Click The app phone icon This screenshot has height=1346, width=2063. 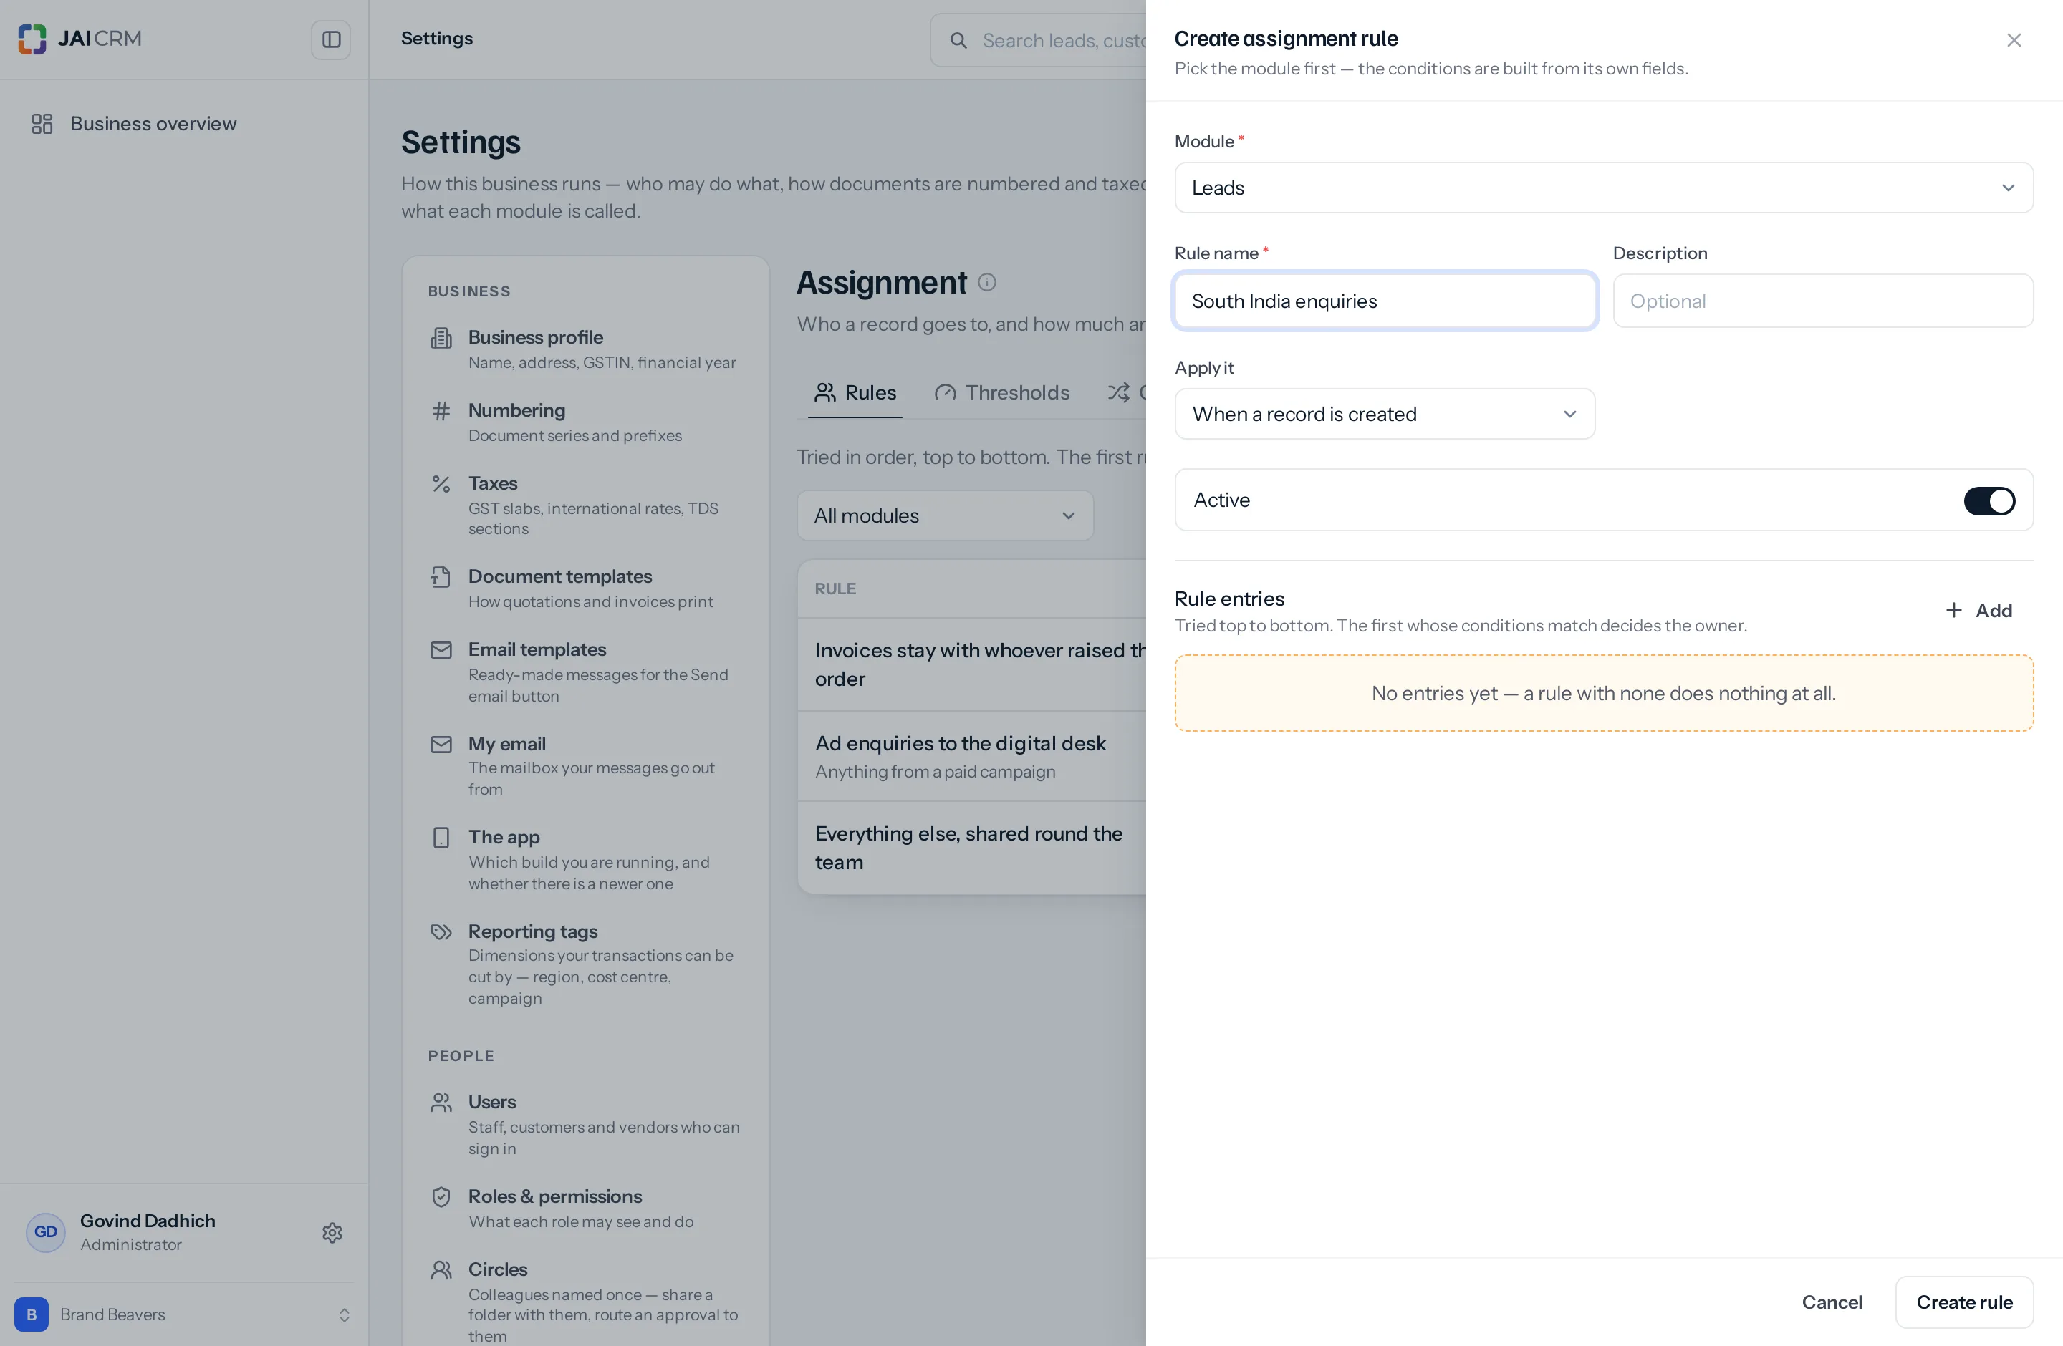[x=441, y=838]
